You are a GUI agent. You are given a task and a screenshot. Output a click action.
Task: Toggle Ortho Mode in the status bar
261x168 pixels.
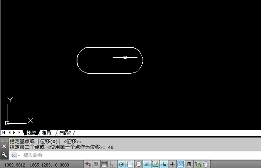point(113,165)
